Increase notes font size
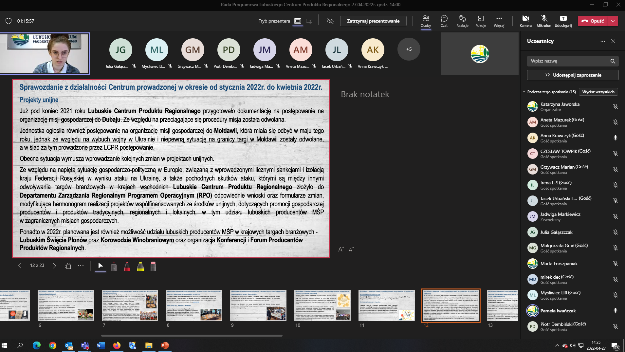Viewport: 625px width, 352px height. click(x=341, y=250)
